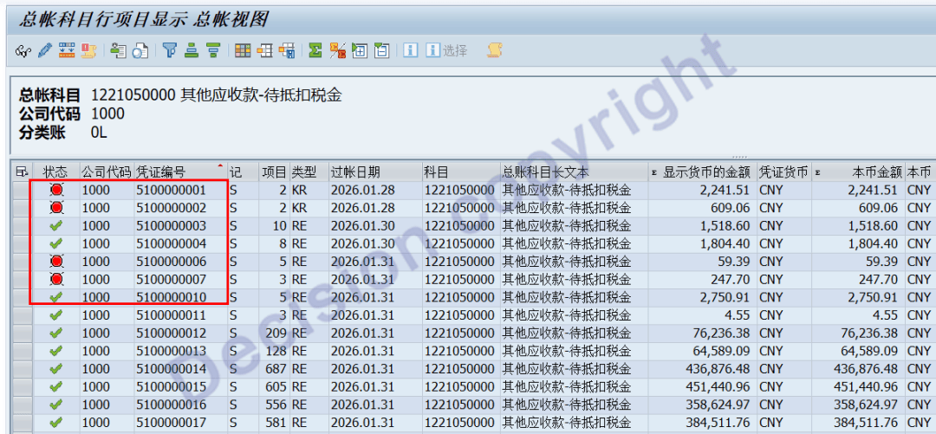
Task: Click the red exclamation check icon
Action: [x=89, y=51]
